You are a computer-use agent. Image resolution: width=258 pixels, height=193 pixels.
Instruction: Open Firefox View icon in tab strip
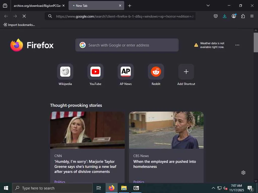(x=5, y=6)
